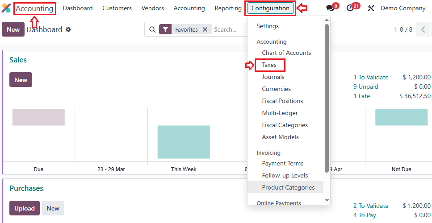This screenshot has width=432, height=223.
Task: Choose Chart of Accounts menu entry
Action: click(286, 53)
